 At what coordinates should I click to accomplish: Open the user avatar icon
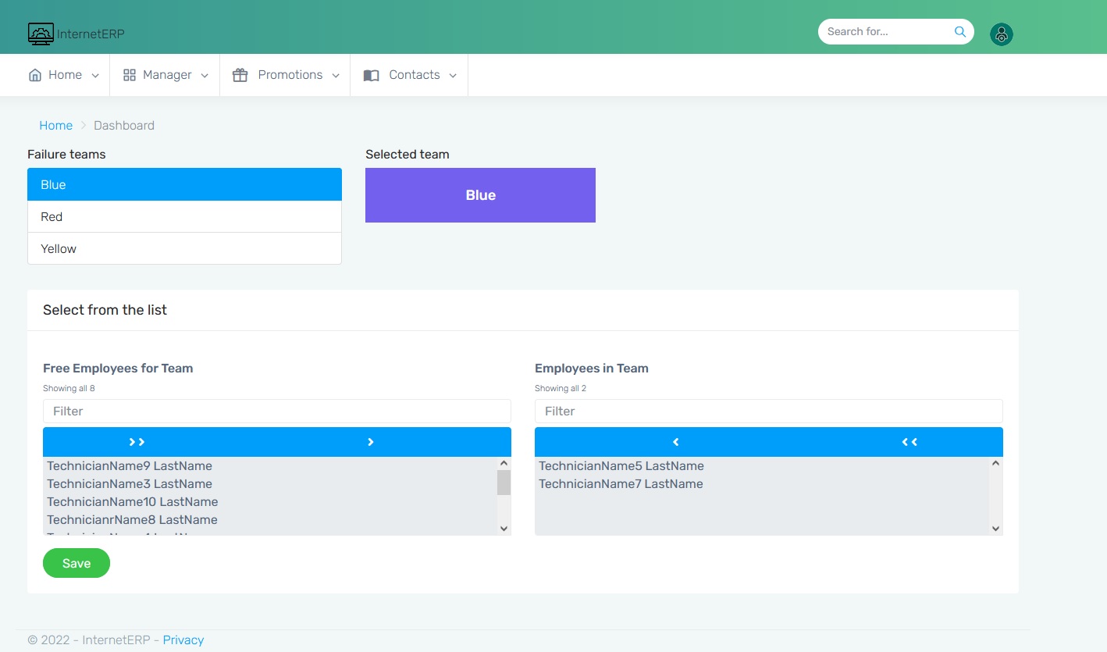coord(1002,34)
